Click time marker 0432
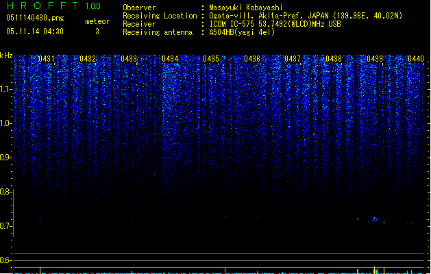Screen dimensions: 431x274 [88, 59]
